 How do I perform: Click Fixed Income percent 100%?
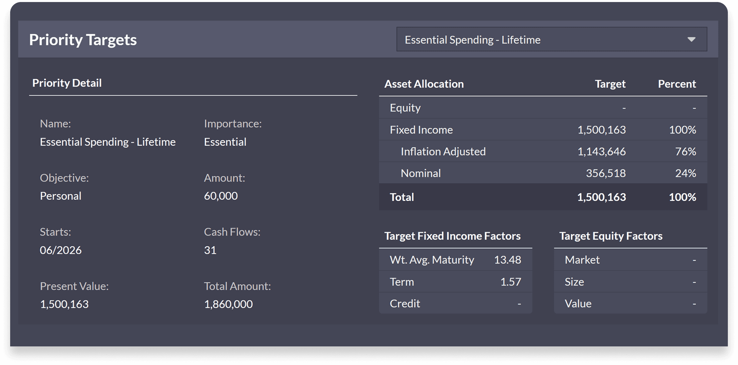click(x=682, y=130)
